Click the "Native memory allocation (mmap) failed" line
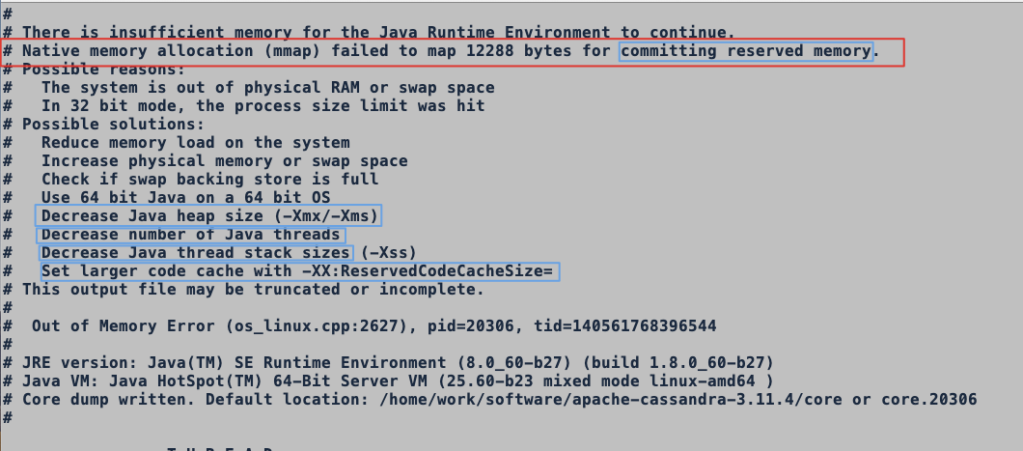This screenshot has height=451, width=1023. click(441, 51)
